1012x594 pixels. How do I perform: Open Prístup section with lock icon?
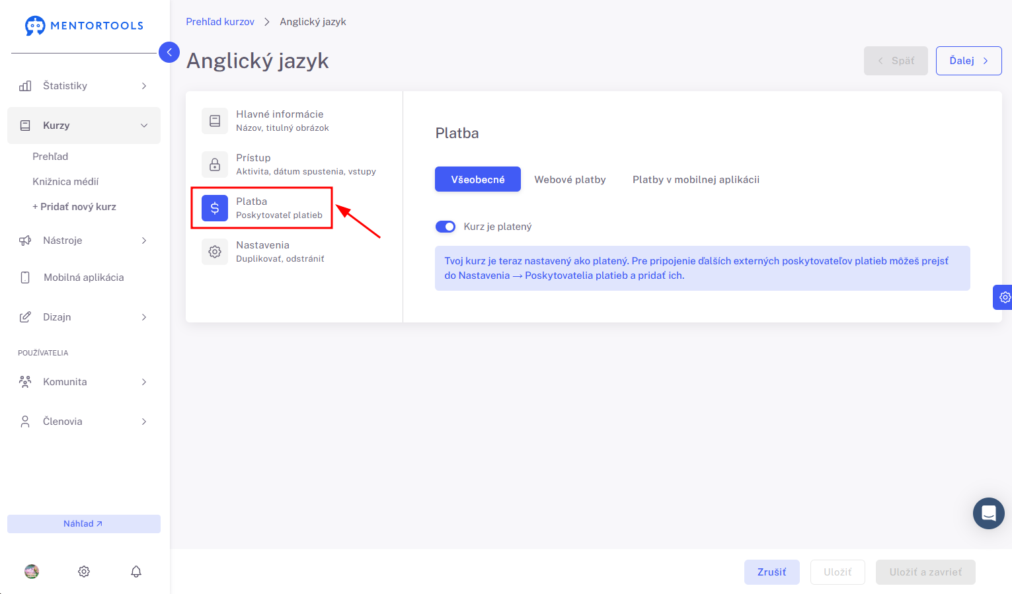[x=289, y=165]
